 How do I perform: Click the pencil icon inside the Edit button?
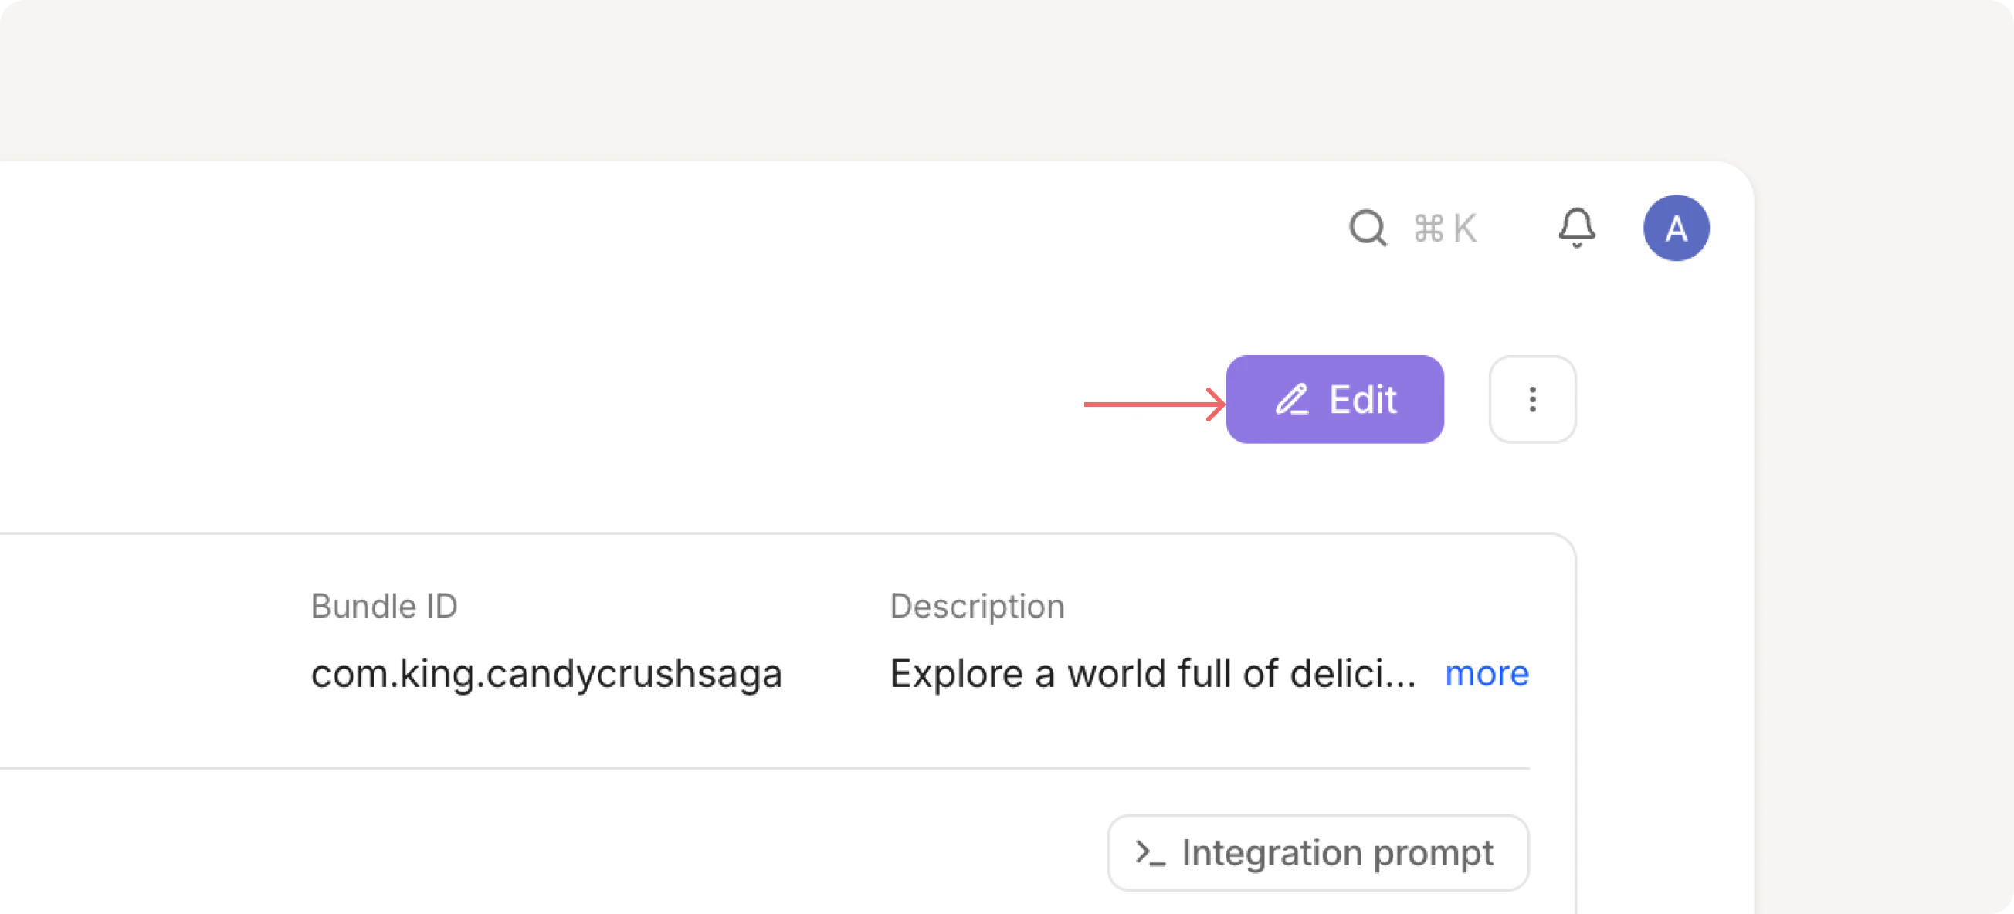(1294, 399)
